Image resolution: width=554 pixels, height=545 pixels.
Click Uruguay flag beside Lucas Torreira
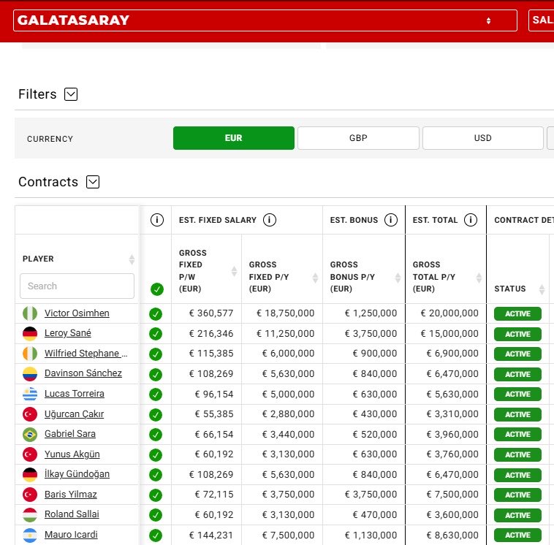(30, 395)
